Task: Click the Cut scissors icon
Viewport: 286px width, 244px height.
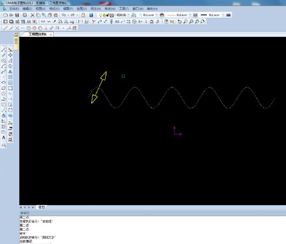Action: (32, 15)
